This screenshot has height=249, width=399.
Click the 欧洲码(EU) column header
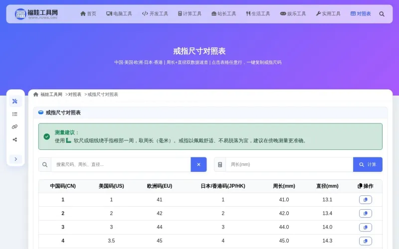coord(160,186)
